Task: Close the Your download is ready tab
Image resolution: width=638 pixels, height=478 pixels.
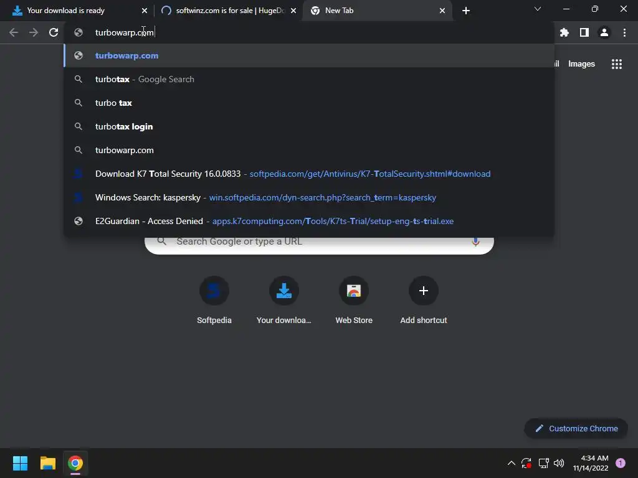Action: (145, 11)
